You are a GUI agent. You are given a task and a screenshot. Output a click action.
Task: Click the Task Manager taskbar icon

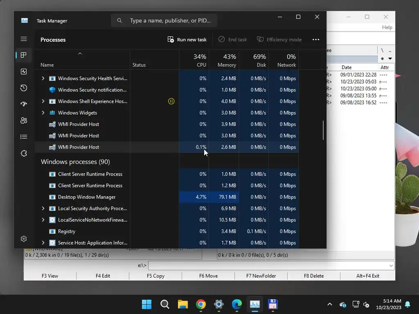[x=255, y=304]
